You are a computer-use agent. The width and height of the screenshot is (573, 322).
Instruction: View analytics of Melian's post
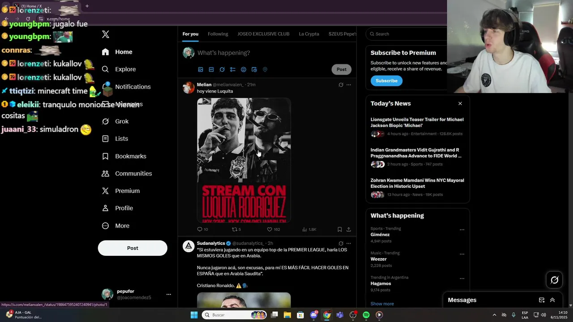(309, 229)
